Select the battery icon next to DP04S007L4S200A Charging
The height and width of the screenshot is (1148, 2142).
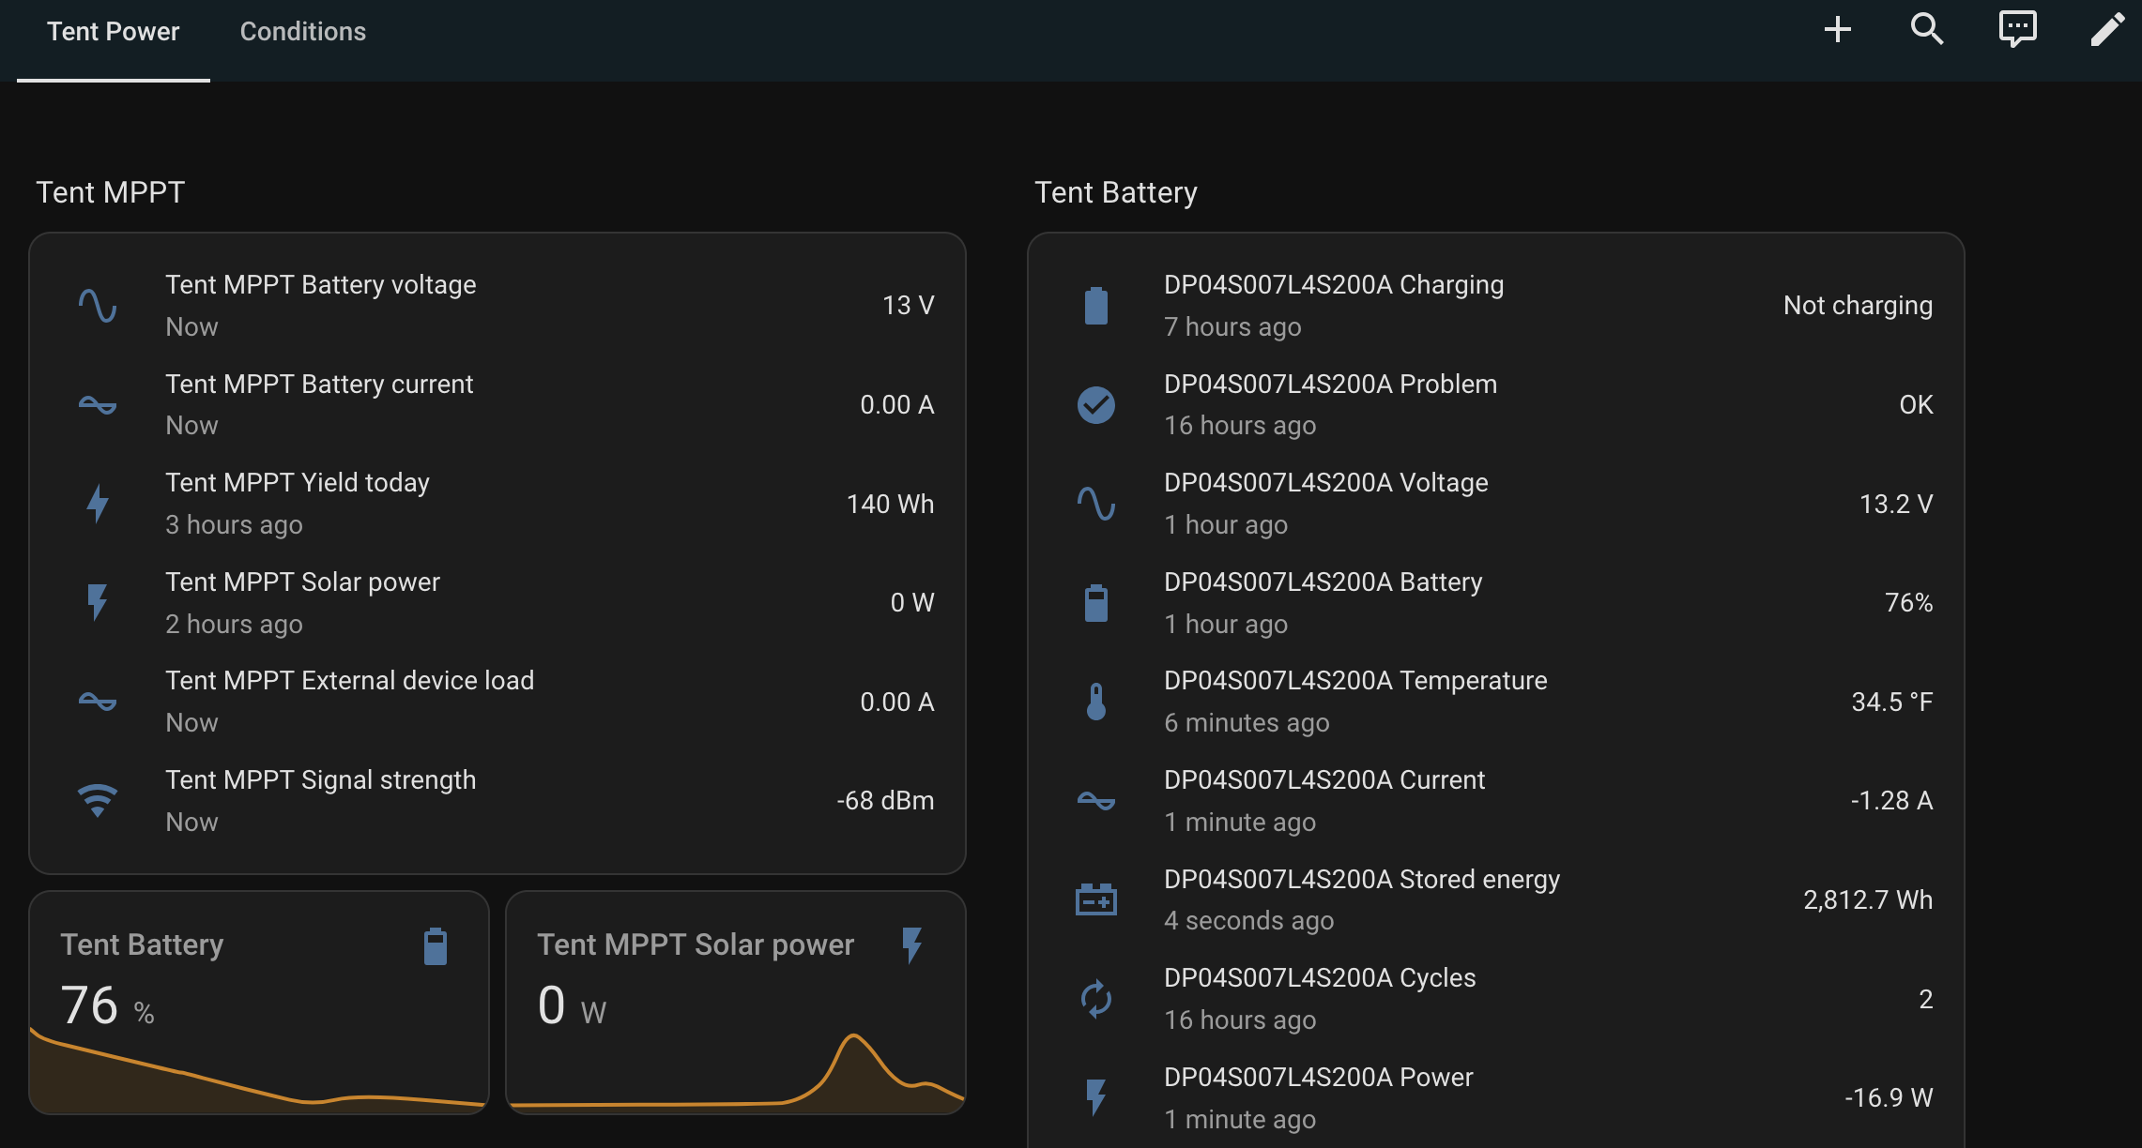tap(1096, 305)
